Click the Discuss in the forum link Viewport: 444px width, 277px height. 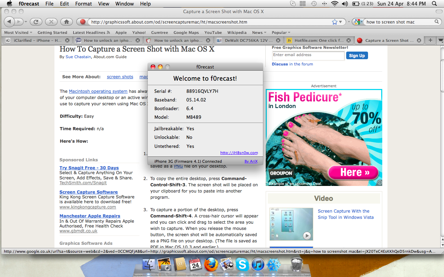point(292,64)
